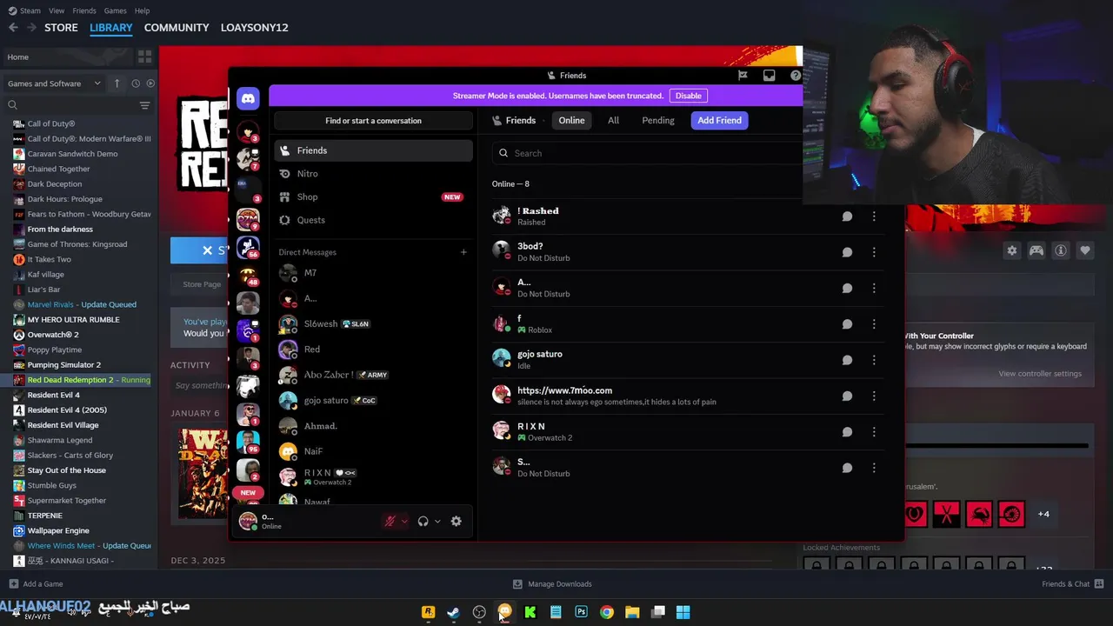Open Nitro in Discord sidebar
This screenshot has height=626, width=1113.
coord(373,174)
